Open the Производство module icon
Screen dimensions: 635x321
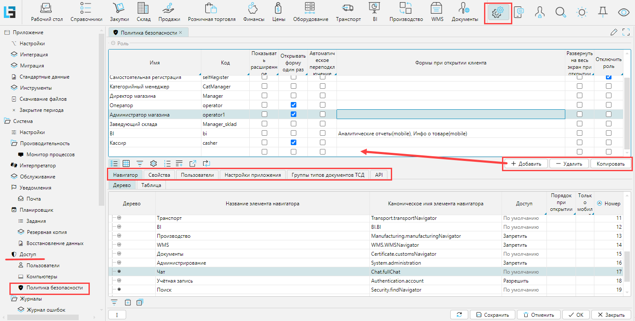tap(406, 12)
